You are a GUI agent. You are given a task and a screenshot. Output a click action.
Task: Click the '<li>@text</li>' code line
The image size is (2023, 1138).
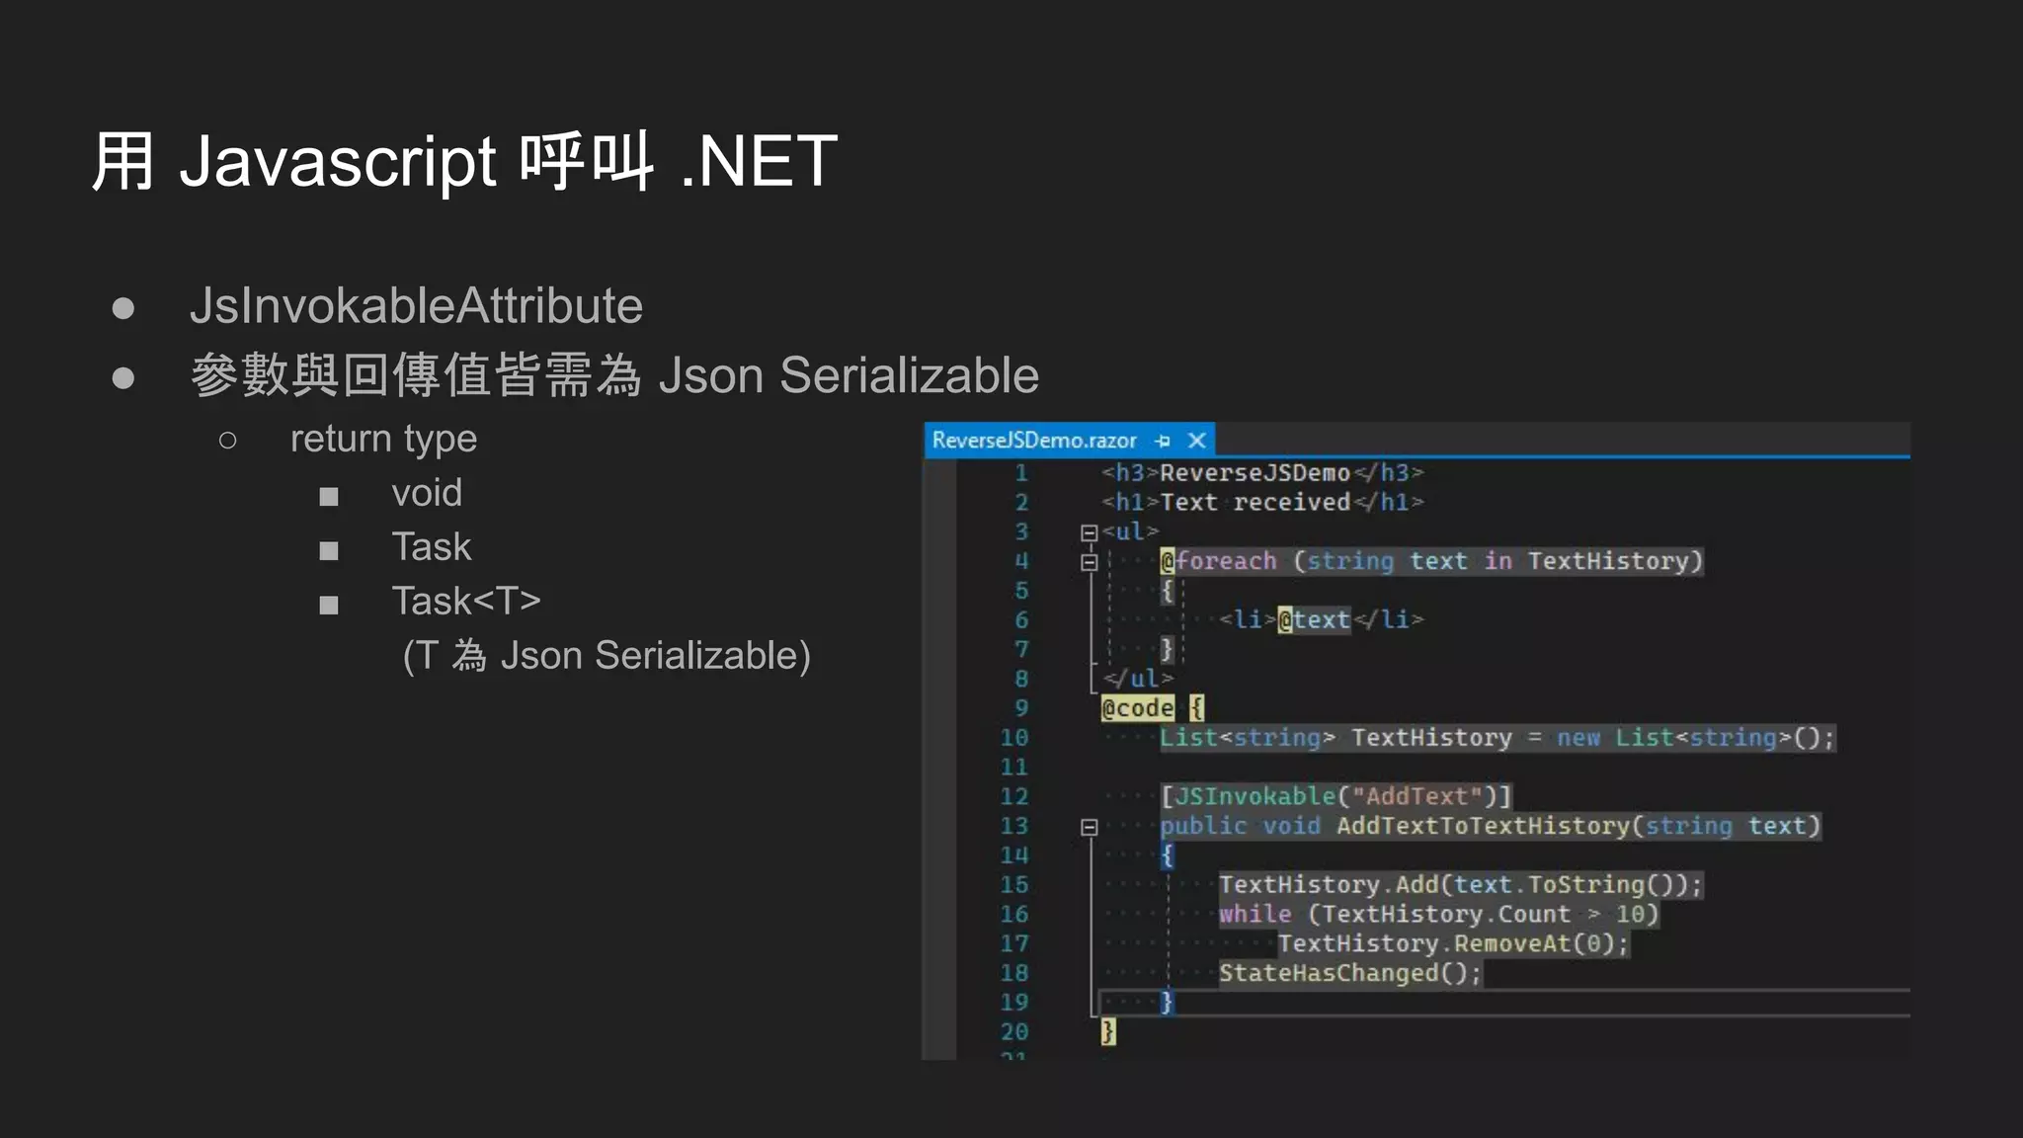click(x=1321, y=619)
